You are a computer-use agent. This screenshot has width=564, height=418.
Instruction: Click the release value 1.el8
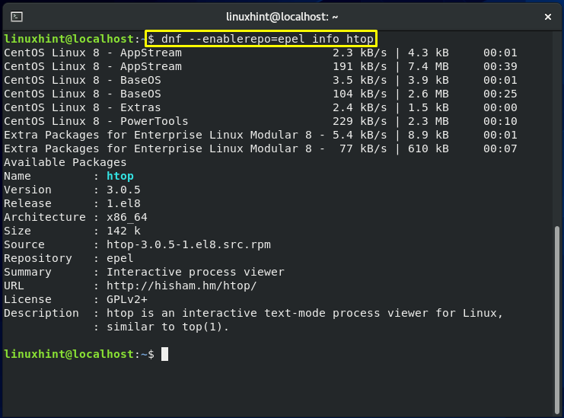click(123, 203)
